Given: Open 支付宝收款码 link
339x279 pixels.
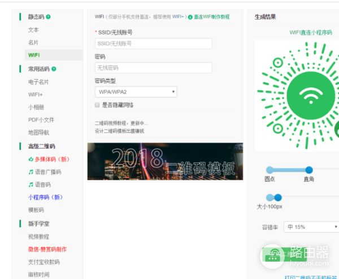Looking at the screenshot, I should (44, 262).
